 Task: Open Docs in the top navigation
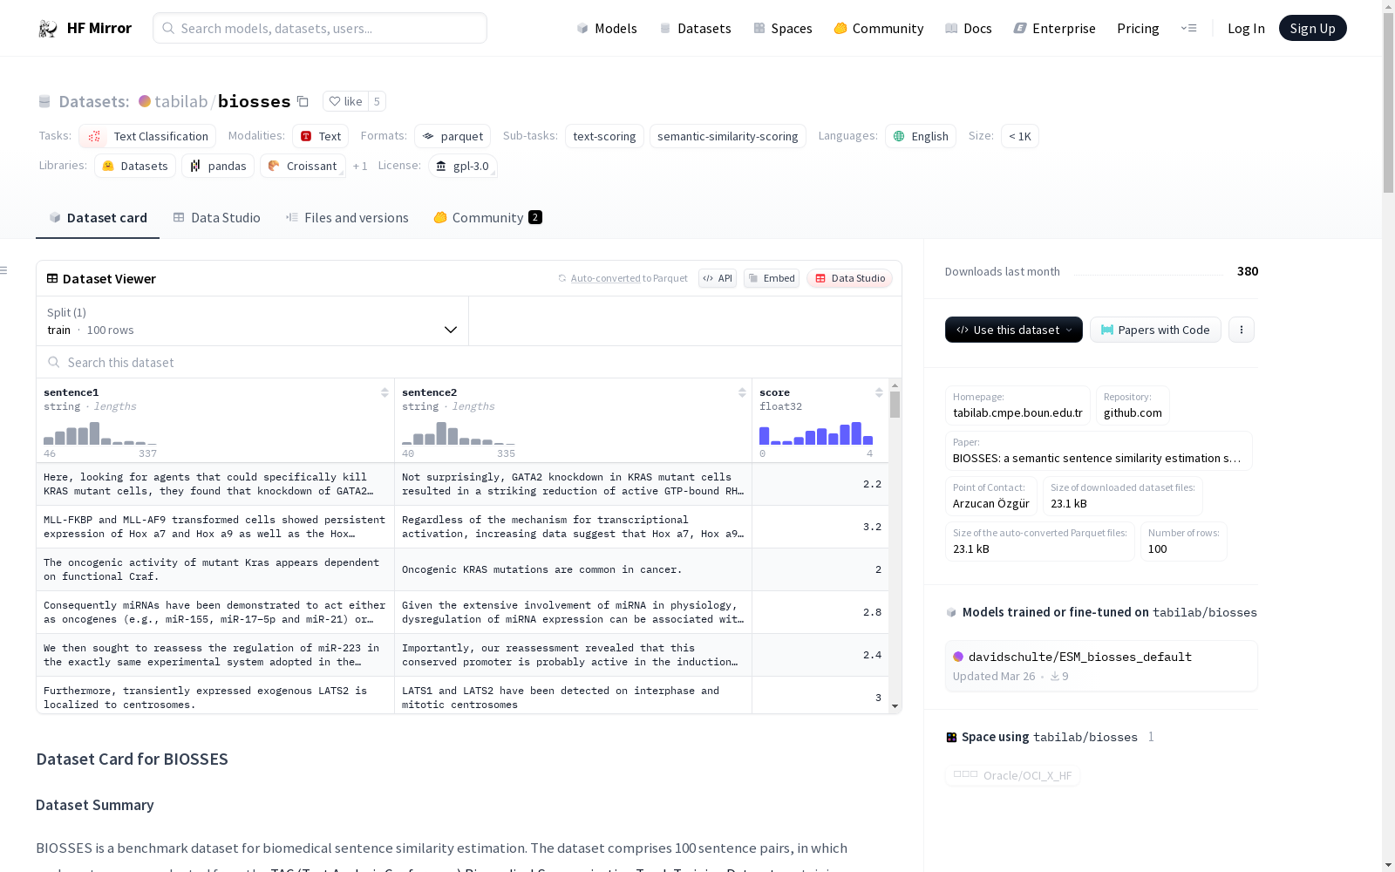pos(969,28)
